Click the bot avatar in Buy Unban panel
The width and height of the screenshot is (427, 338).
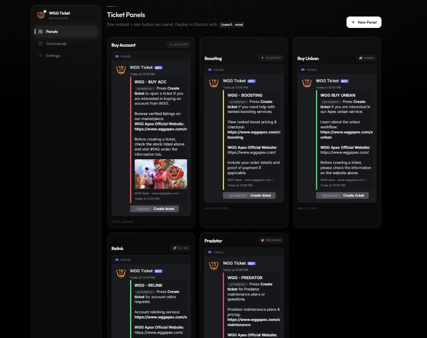click(x=307, y=83)
